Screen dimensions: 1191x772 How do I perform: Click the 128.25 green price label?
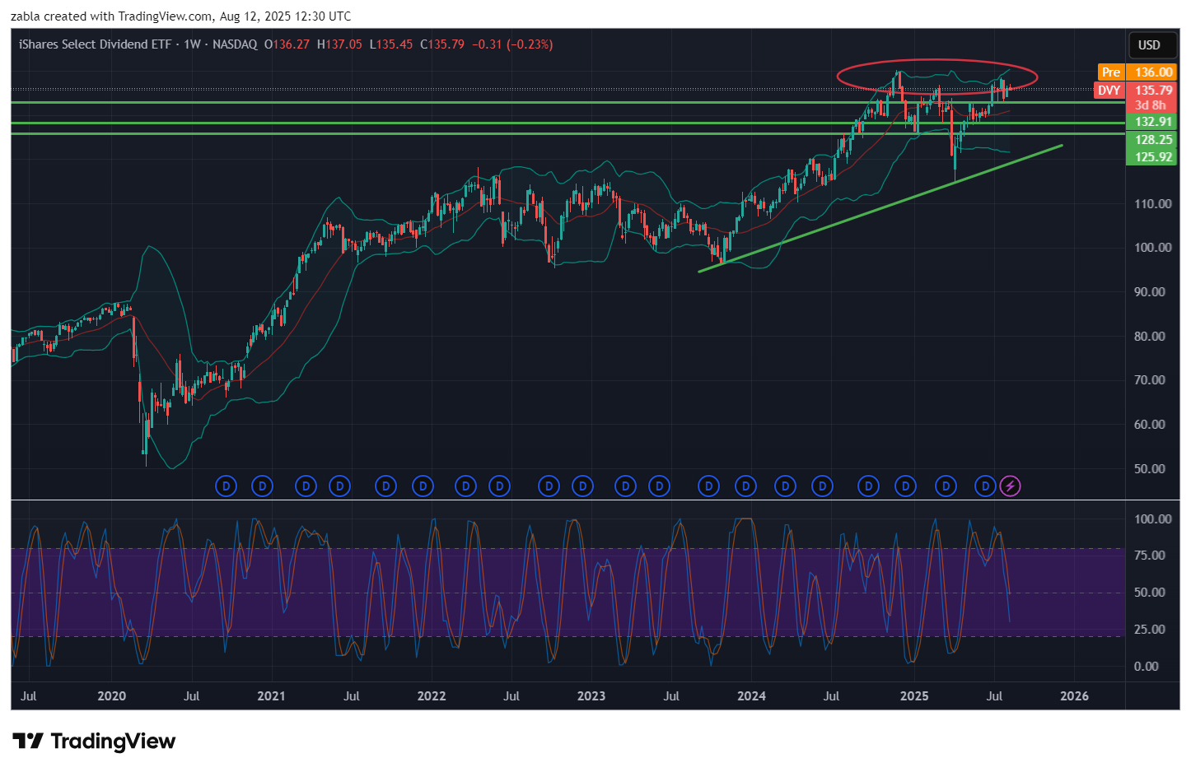pyautogui.click(x=1152, y=140)
